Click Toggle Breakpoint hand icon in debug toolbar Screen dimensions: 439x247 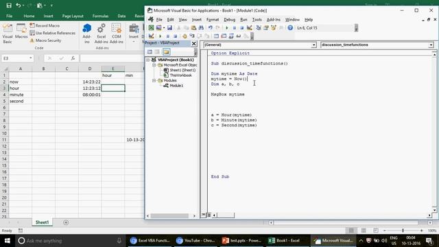pos(185,36)
